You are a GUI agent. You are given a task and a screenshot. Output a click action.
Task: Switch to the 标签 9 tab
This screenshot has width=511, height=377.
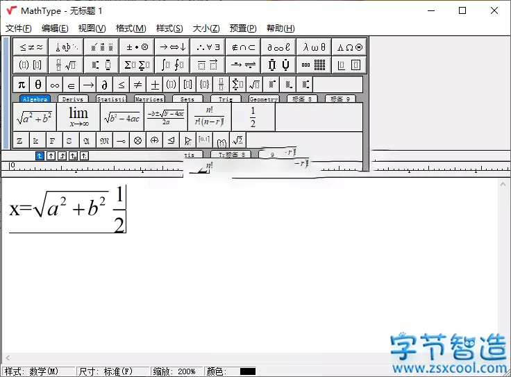coord(340,99)
